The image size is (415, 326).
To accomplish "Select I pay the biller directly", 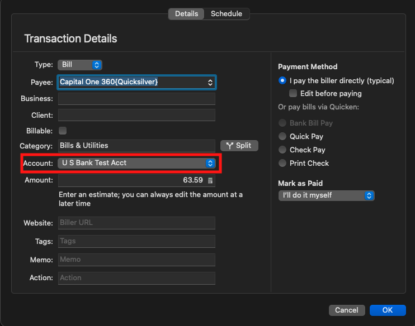I will click(x=282, y=80).
